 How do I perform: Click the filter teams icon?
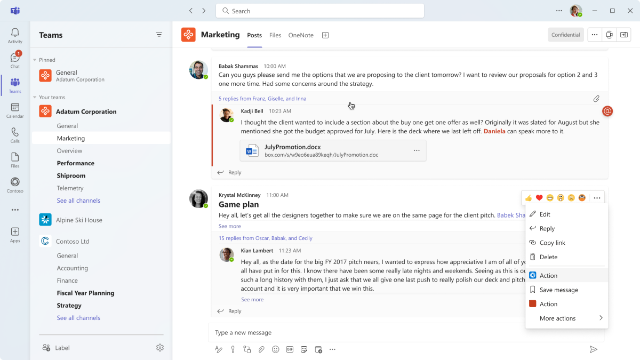pos(159,35)
